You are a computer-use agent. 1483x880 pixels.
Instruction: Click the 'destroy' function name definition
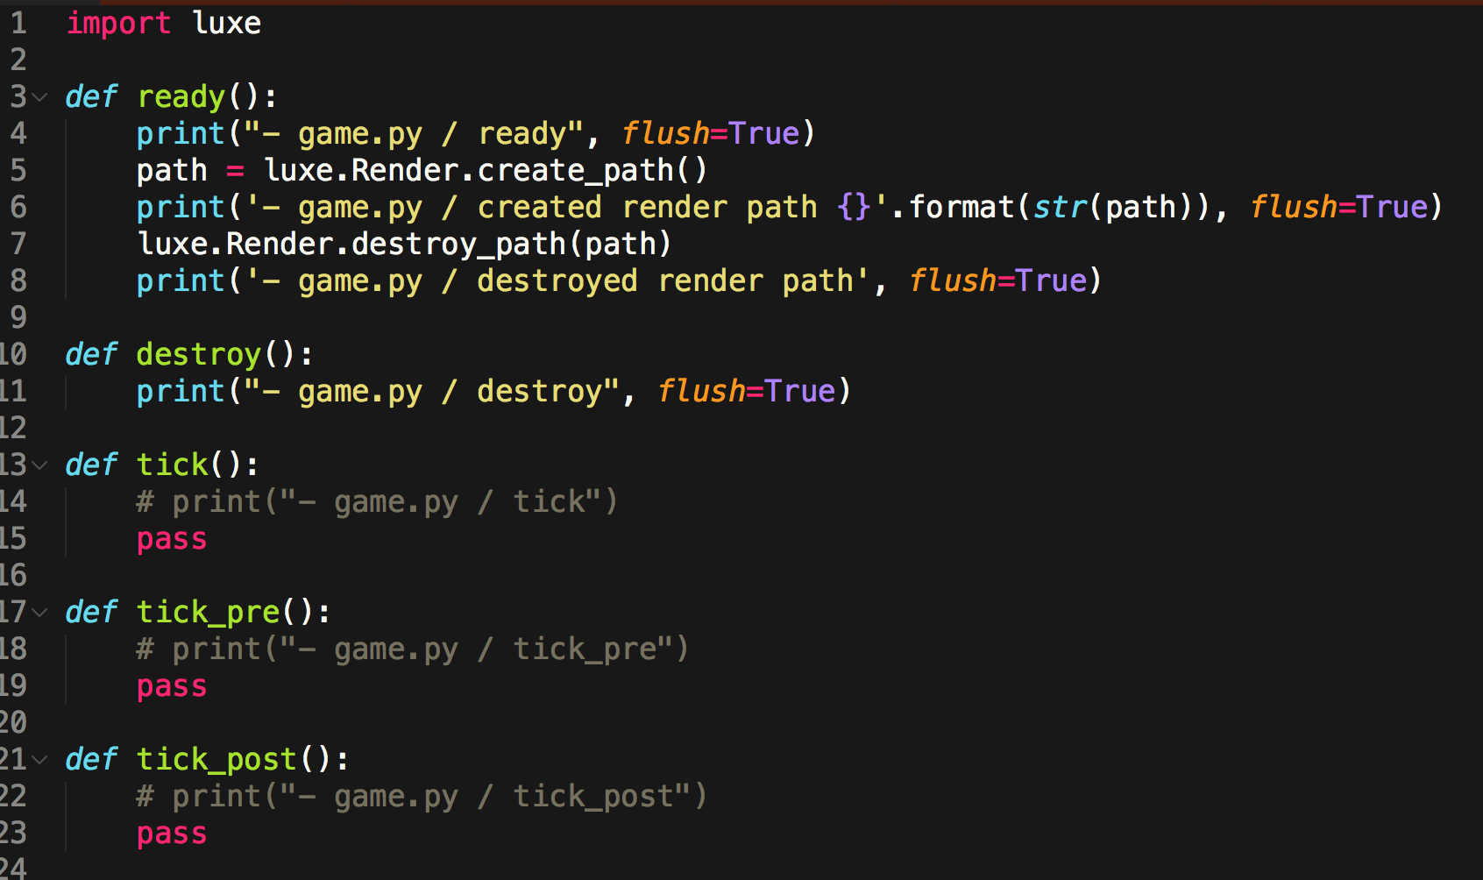coord(199,355)
